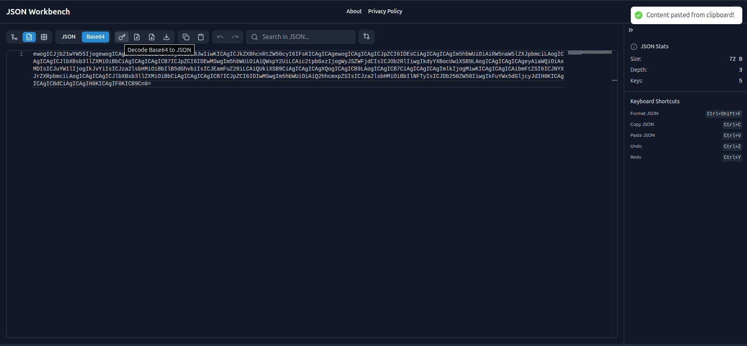Click the Search in JSON field

[306, 37]
